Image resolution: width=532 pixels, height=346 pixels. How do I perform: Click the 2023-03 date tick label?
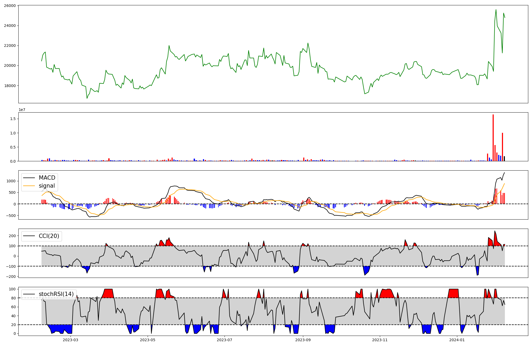coord(70,340)
